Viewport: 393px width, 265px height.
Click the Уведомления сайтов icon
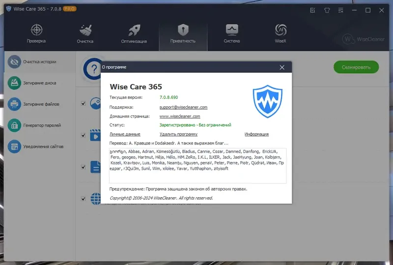click(x=14, y=147)
